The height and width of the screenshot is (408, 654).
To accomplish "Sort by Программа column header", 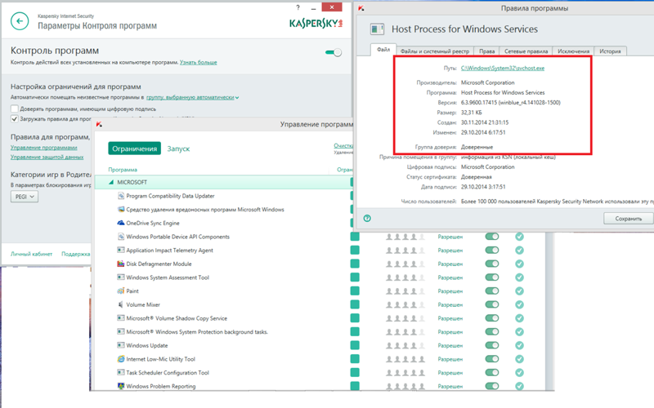I will coord(123,170).
